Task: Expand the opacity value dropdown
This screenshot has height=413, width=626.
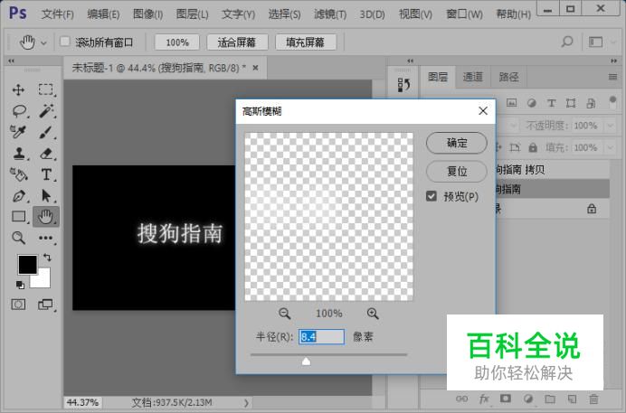Action: tap(610, 126)
